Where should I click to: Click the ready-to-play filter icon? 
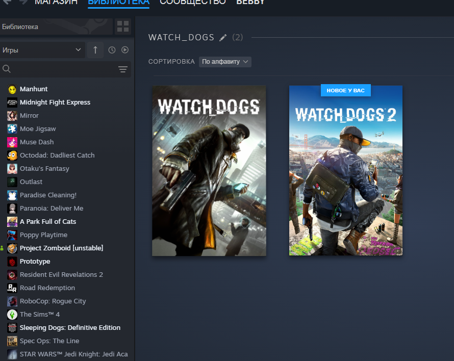[125, 50]
